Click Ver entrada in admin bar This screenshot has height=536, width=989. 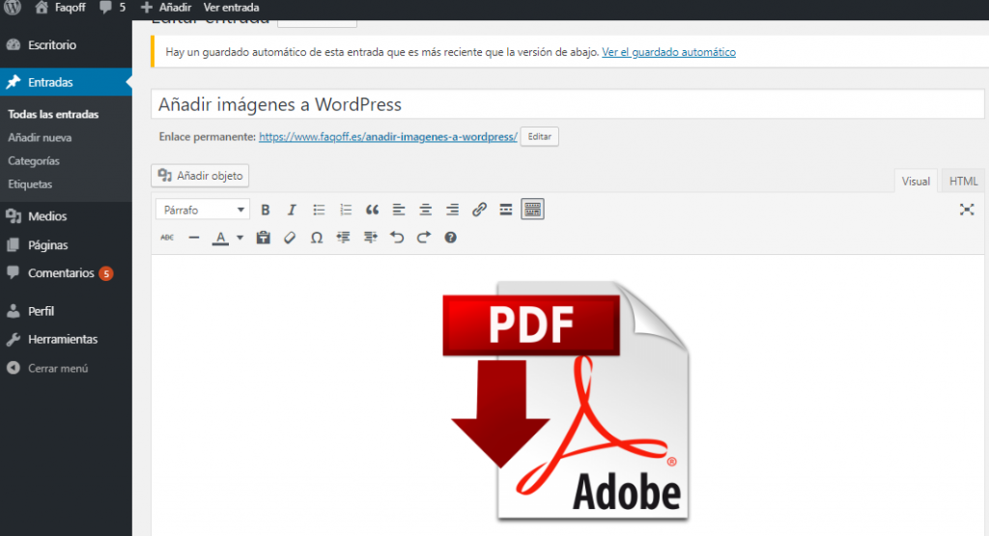pos(231,8)
